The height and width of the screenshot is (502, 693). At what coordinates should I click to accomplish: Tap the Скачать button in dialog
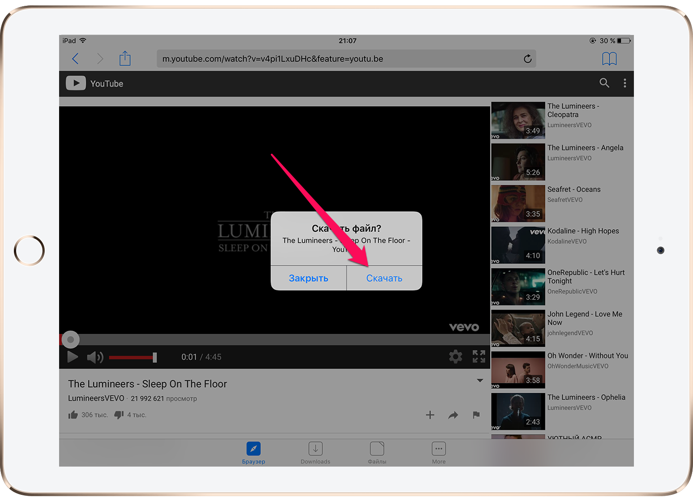(x=384, y=278)
